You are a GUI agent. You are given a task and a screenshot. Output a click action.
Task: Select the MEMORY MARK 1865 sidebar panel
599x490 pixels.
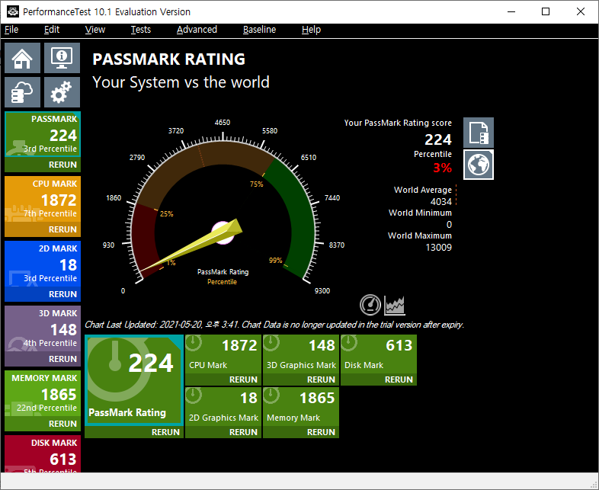(43, 393)
